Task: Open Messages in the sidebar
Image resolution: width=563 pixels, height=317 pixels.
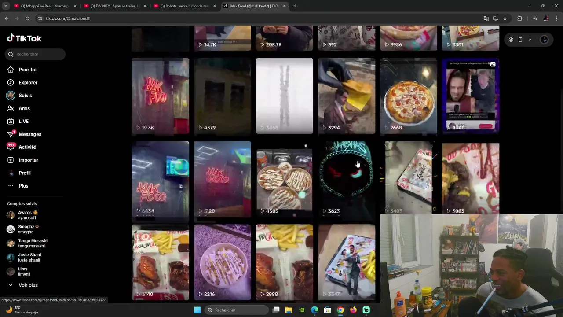Action: pyautogui.click(x=29, y=134)
